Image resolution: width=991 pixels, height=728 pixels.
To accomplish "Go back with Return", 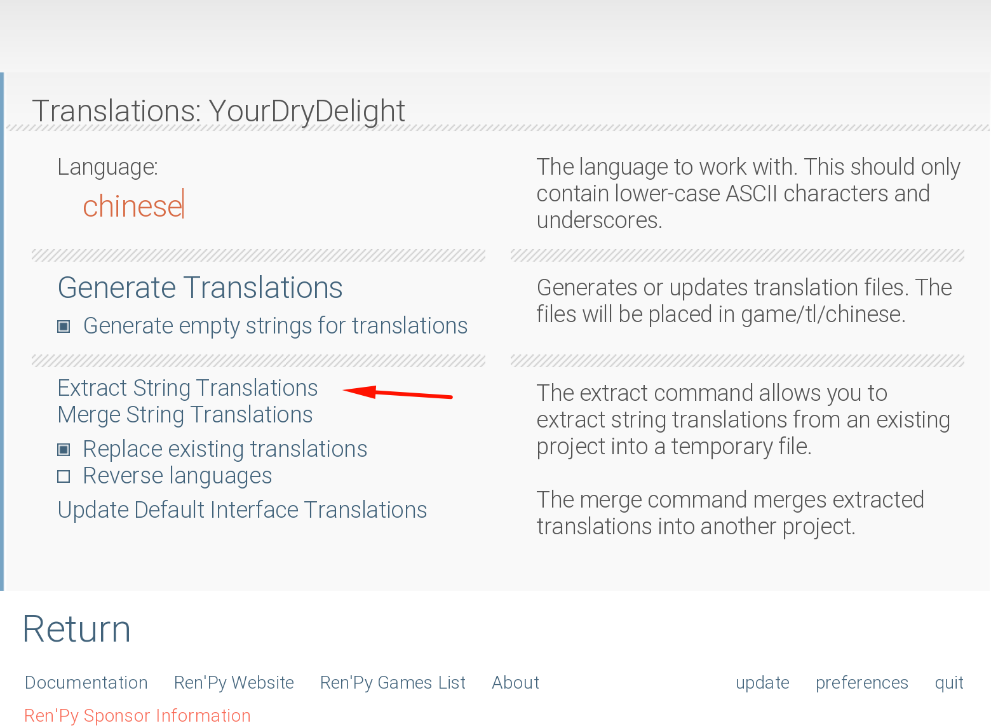I will point(77,629).
